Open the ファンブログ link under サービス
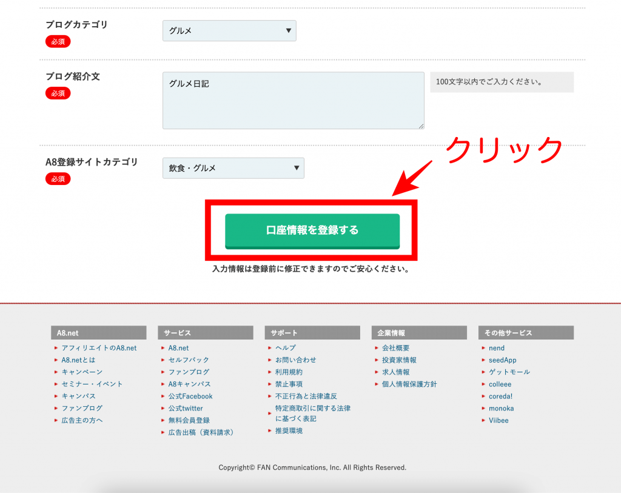 coord(189,372)
